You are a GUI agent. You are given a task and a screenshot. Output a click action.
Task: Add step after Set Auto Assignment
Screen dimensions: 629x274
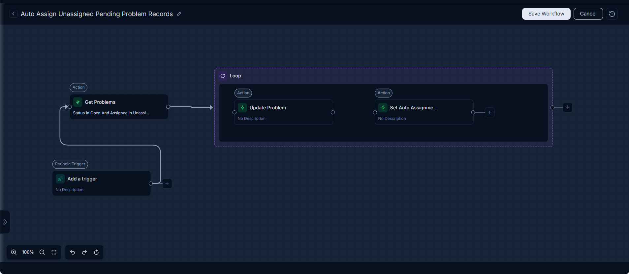point(490,112)
